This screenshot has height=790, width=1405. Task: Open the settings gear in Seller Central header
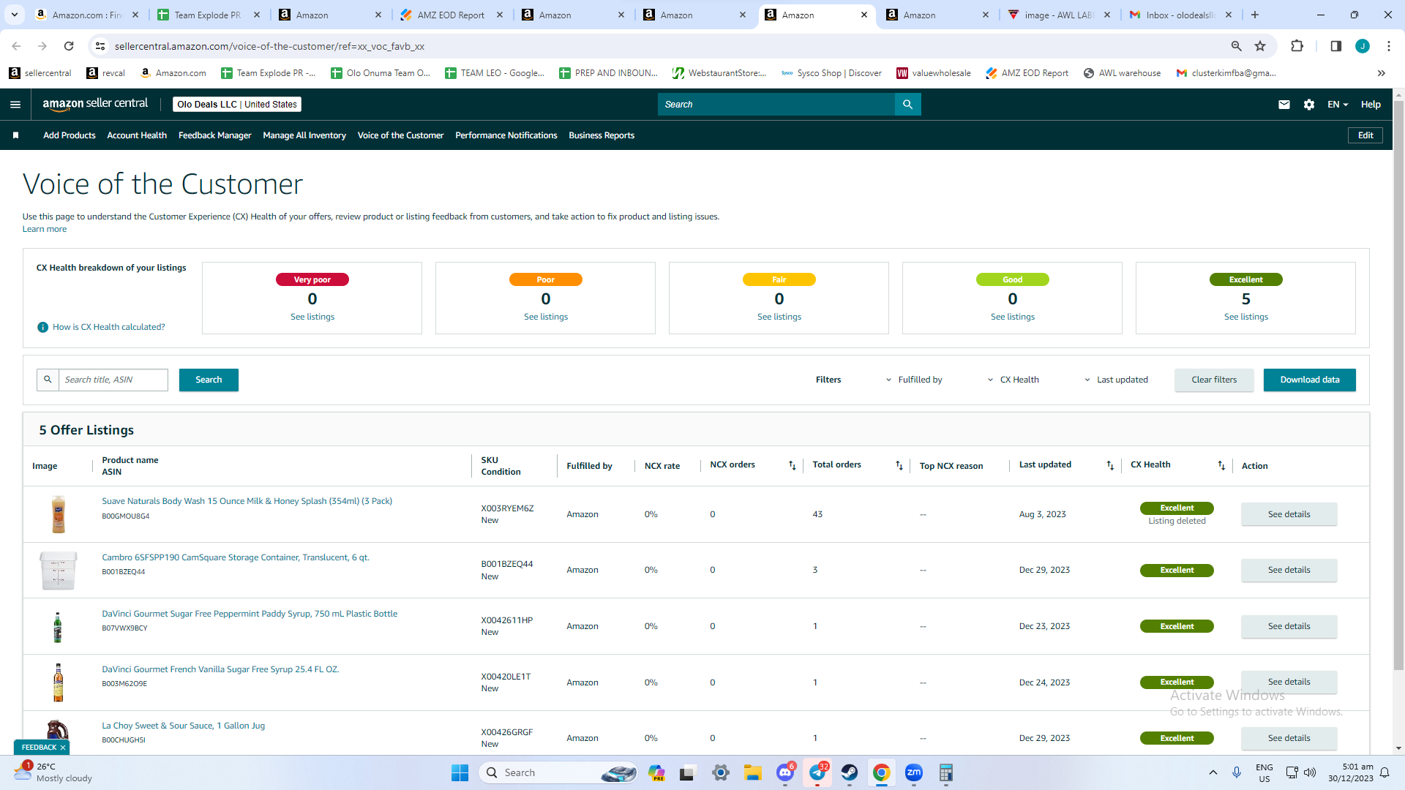(x=1309, y=105)
